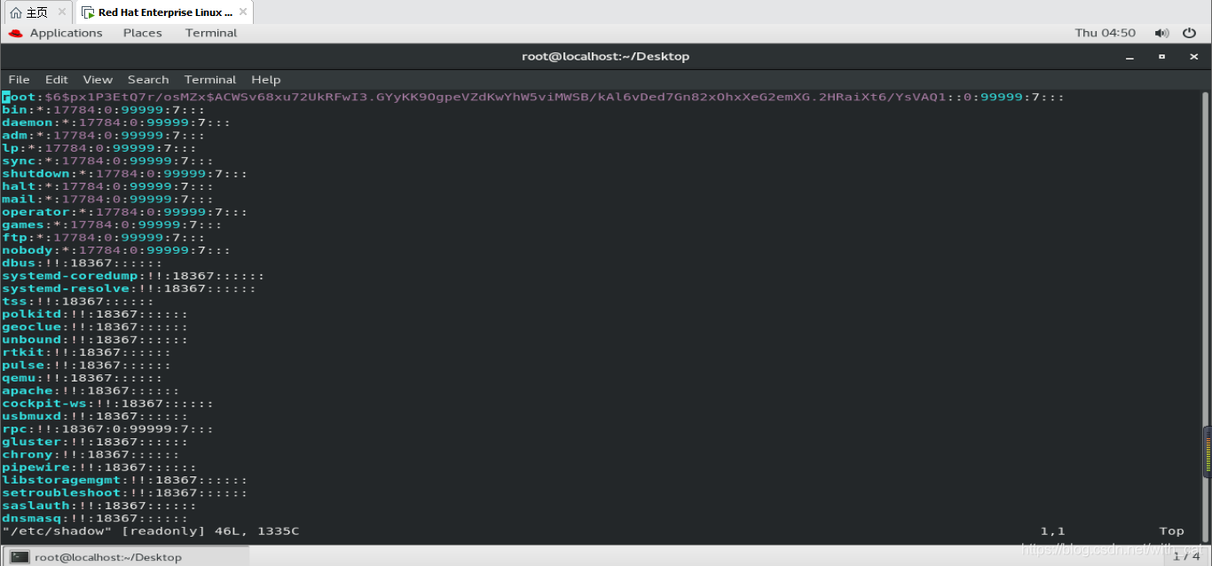This screenshot has height=566, width=1212.
Task: Click the nobody user entry
Action: tap(116, 250)
